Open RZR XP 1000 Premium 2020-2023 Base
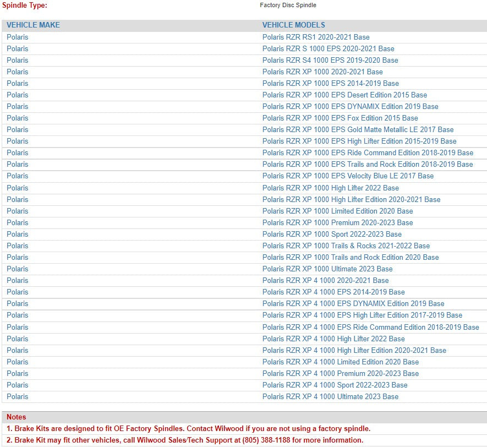The height and width of the screenshot is (447, 487). [x=338, y=223]
